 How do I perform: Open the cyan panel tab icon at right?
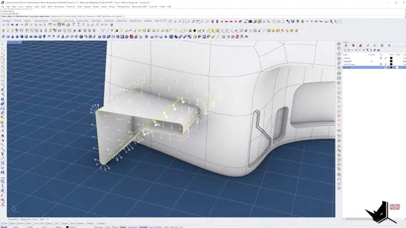(389, 45)
